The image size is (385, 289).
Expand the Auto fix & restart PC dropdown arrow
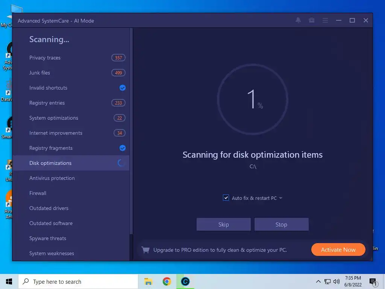tap(280, 198)
